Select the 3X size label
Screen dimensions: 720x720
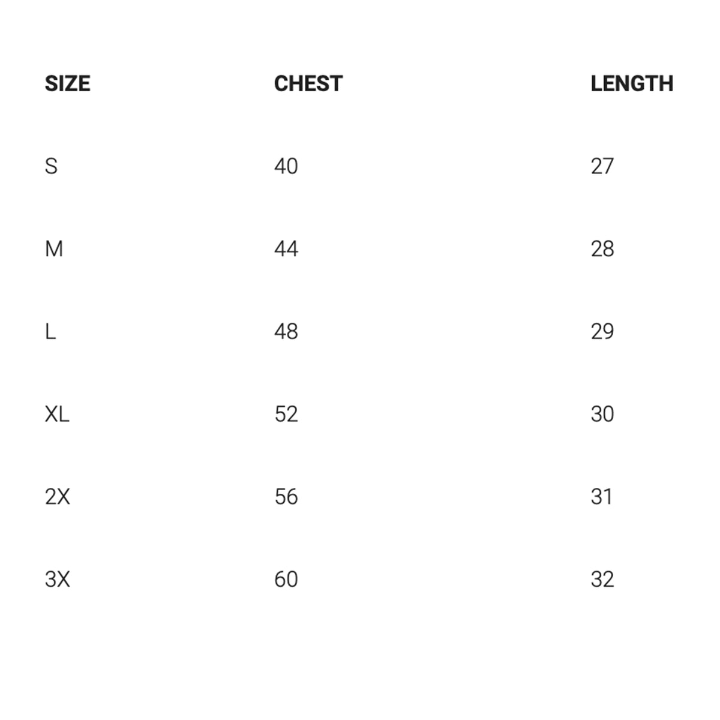57,580
